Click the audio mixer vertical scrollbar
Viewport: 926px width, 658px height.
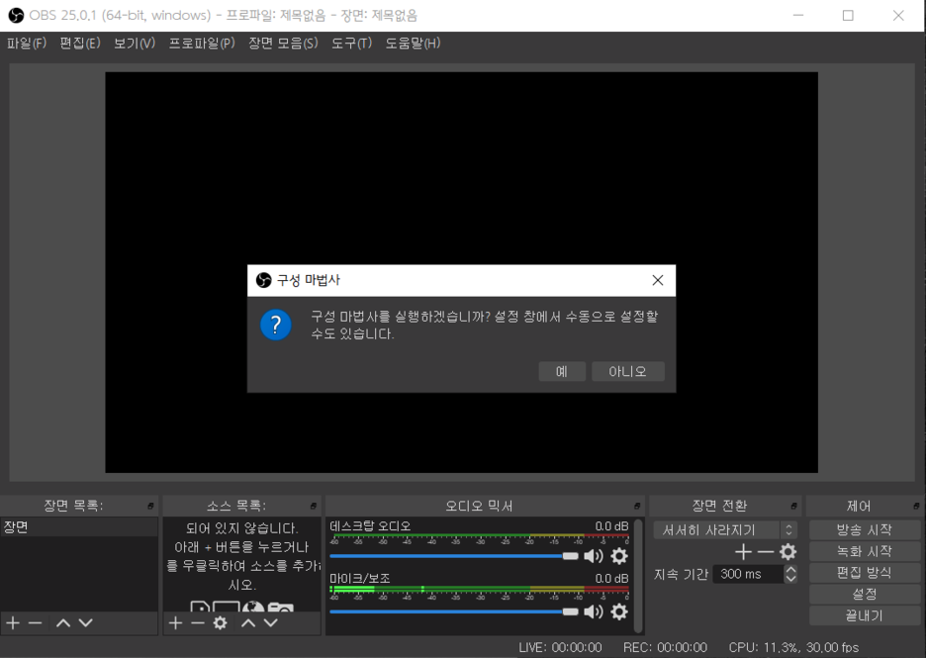click(x=638, y=575)
